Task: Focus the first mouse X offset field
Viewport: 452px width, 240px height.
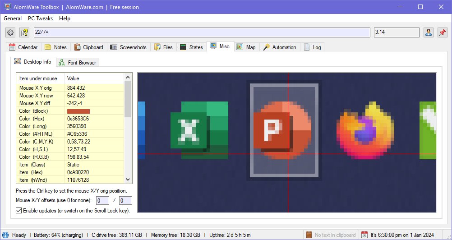Action: point(102,201)
